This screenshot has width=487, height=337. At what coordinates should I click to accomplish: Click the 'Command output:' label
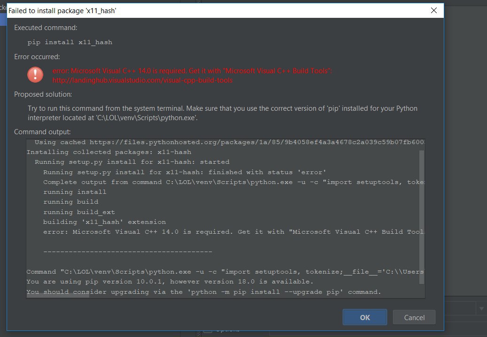(x=42, y=132)
